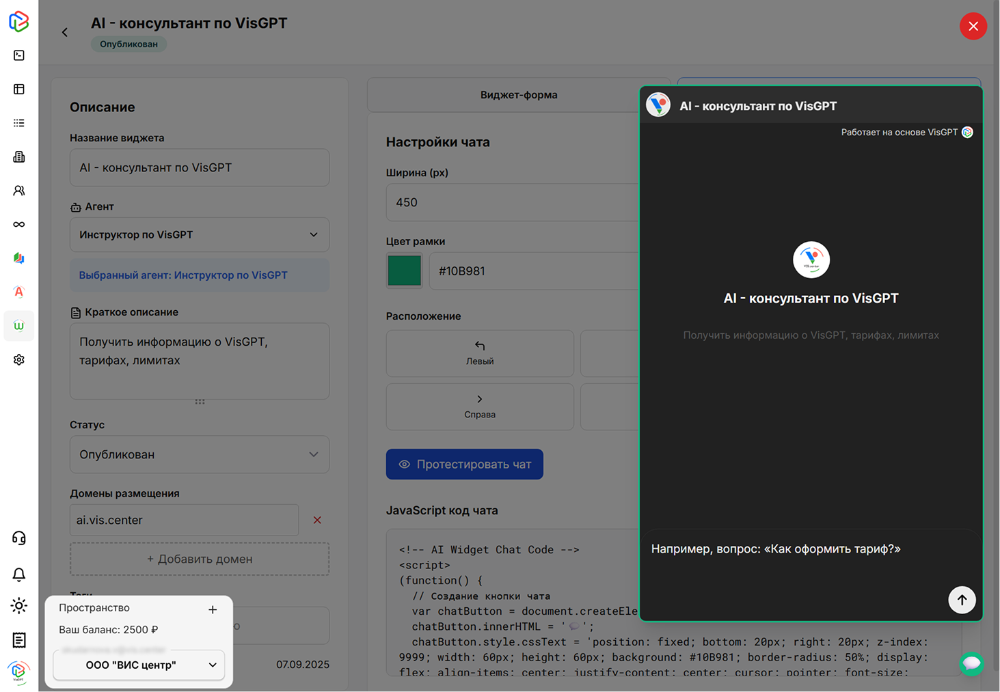Go back using the left arrow
This screenshot has height=692, width=1000.
tap(65, 32)
